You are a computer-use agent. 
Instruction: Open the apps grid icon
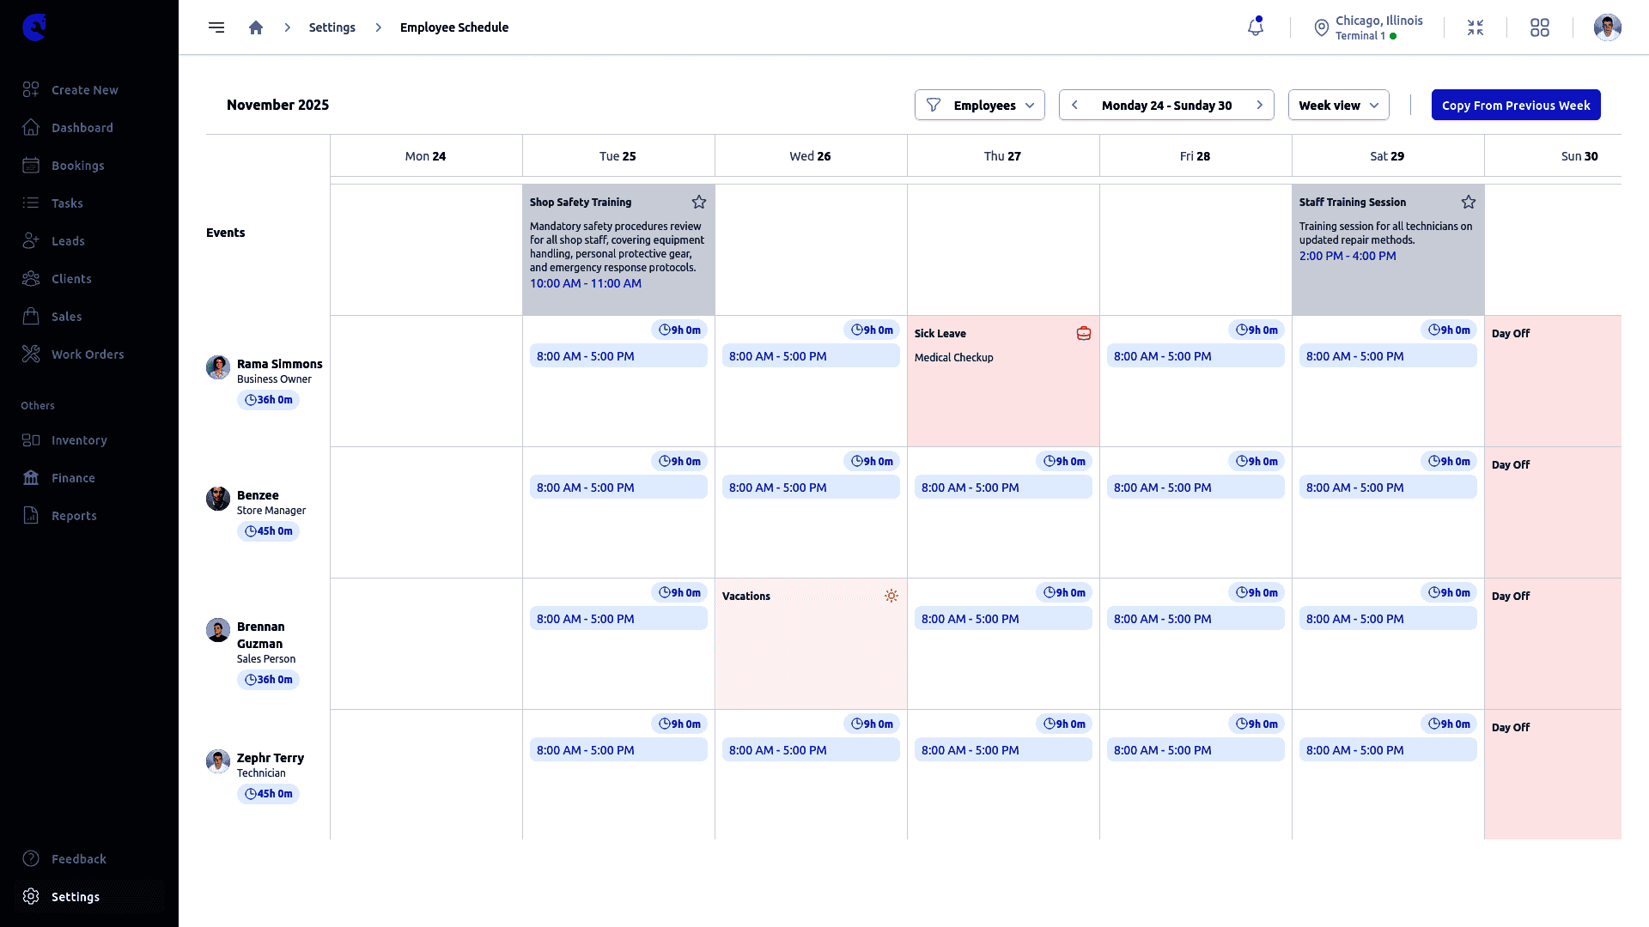click(x=1540, y=27)
